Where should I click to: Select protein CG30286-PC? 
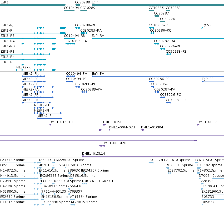[161, 84]
